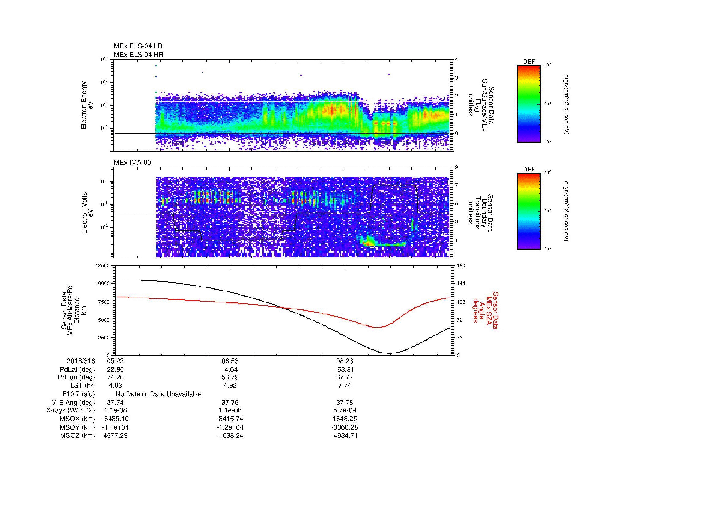Click the PdLat value '22.85'
The height and width of the screenshot is (505, 715).
(115, 370)
